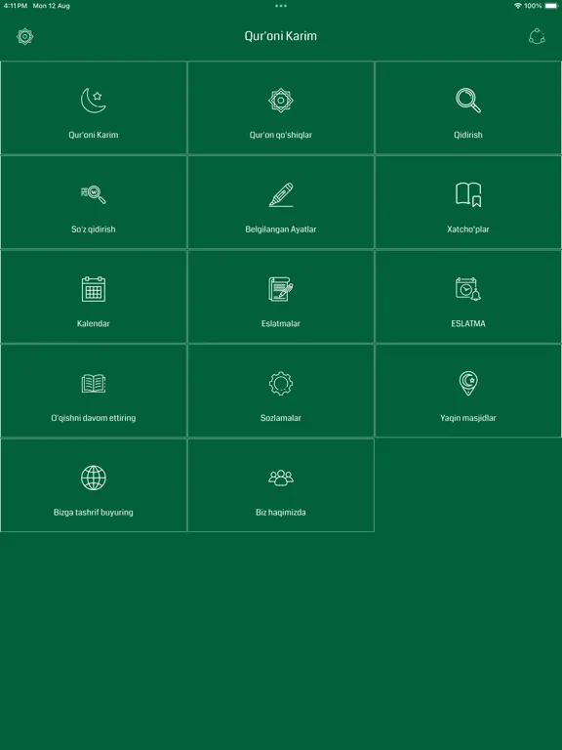Viewport: 562px width, 750px height.
Task: Tap the share icon in the top-right corner
Action: [537, 36]
